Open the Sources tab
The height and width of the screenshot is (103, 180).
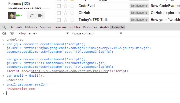(46, 27)
